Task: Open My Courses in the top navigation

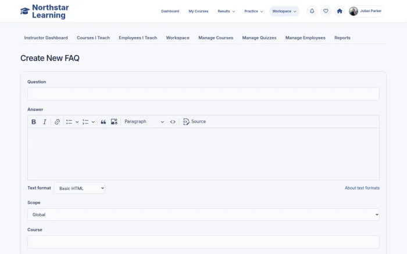Action: (x=198, y=12)
